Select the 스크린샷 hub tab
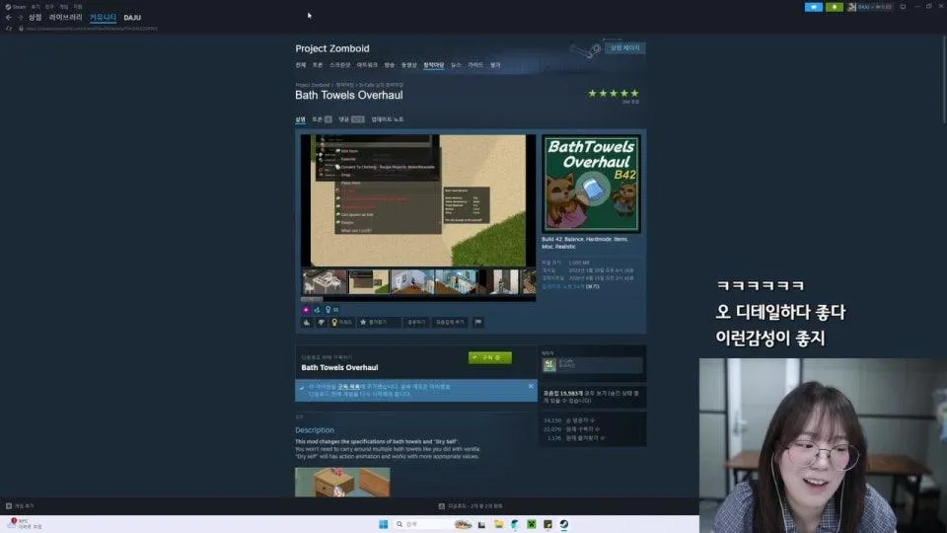 click(x=340, y=65)
